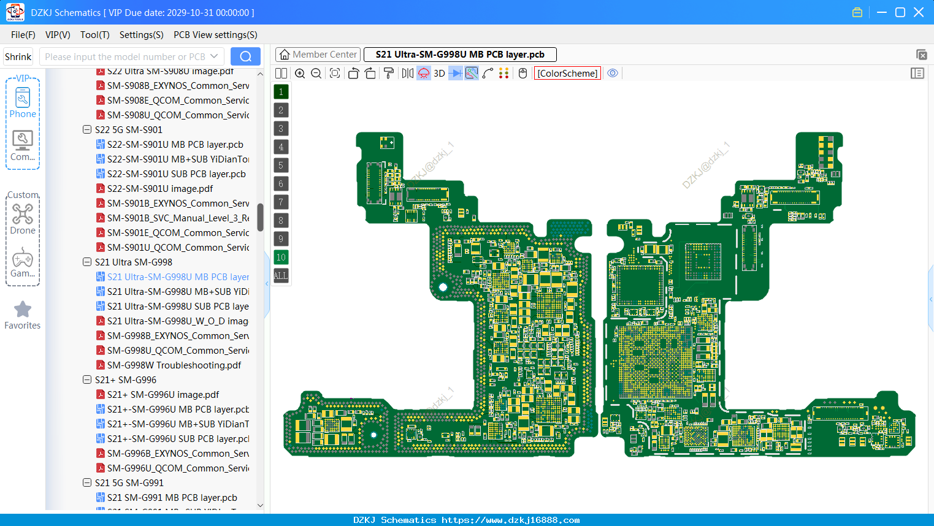The height and width of the screenshot is (526, 934).
Task: Toggle the split view icon
Action: 281,73
